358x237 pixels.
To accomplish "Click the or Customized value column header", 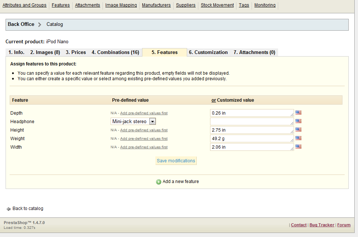I will click(233, 100).
